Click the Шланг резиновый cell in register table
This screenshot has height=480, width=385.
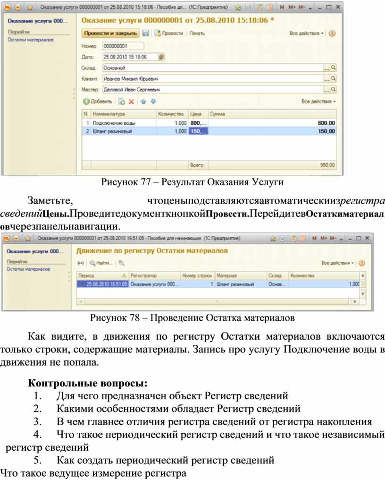pyautogui.click(x=241, y=284)
